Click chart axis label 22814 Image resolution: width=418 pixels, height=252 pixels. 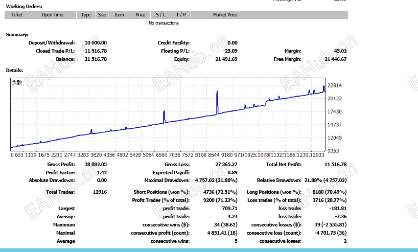coord(335,85)
